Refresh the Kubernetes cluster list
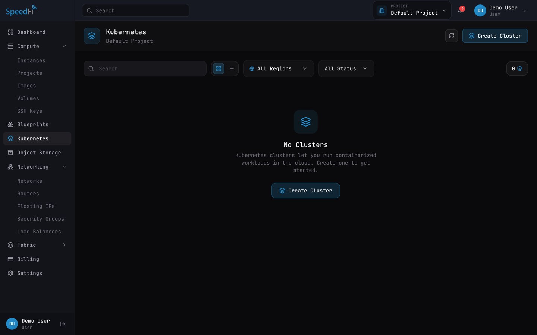This screenshot has height=335, width=537. click(451, 36)
